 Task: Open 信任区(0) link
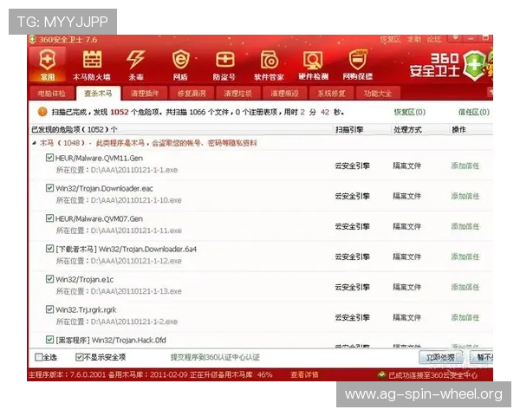coord(474,112)
